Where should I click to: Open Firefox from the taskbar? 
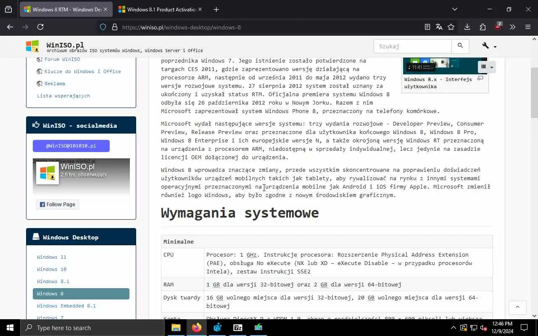197,328
